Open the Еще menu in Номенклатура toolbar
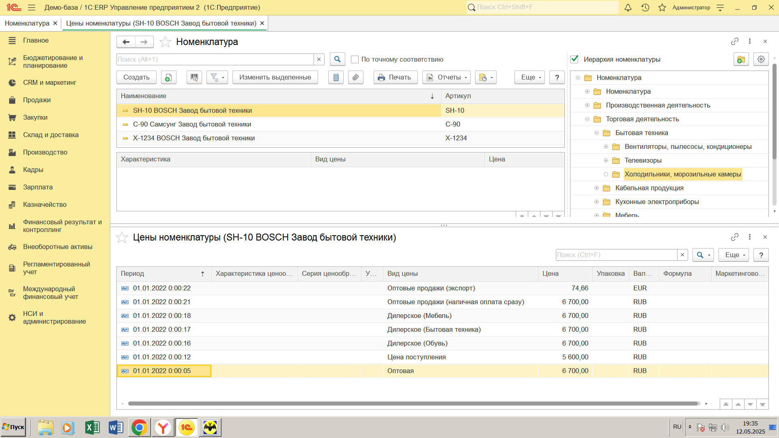 click(529, 77)
